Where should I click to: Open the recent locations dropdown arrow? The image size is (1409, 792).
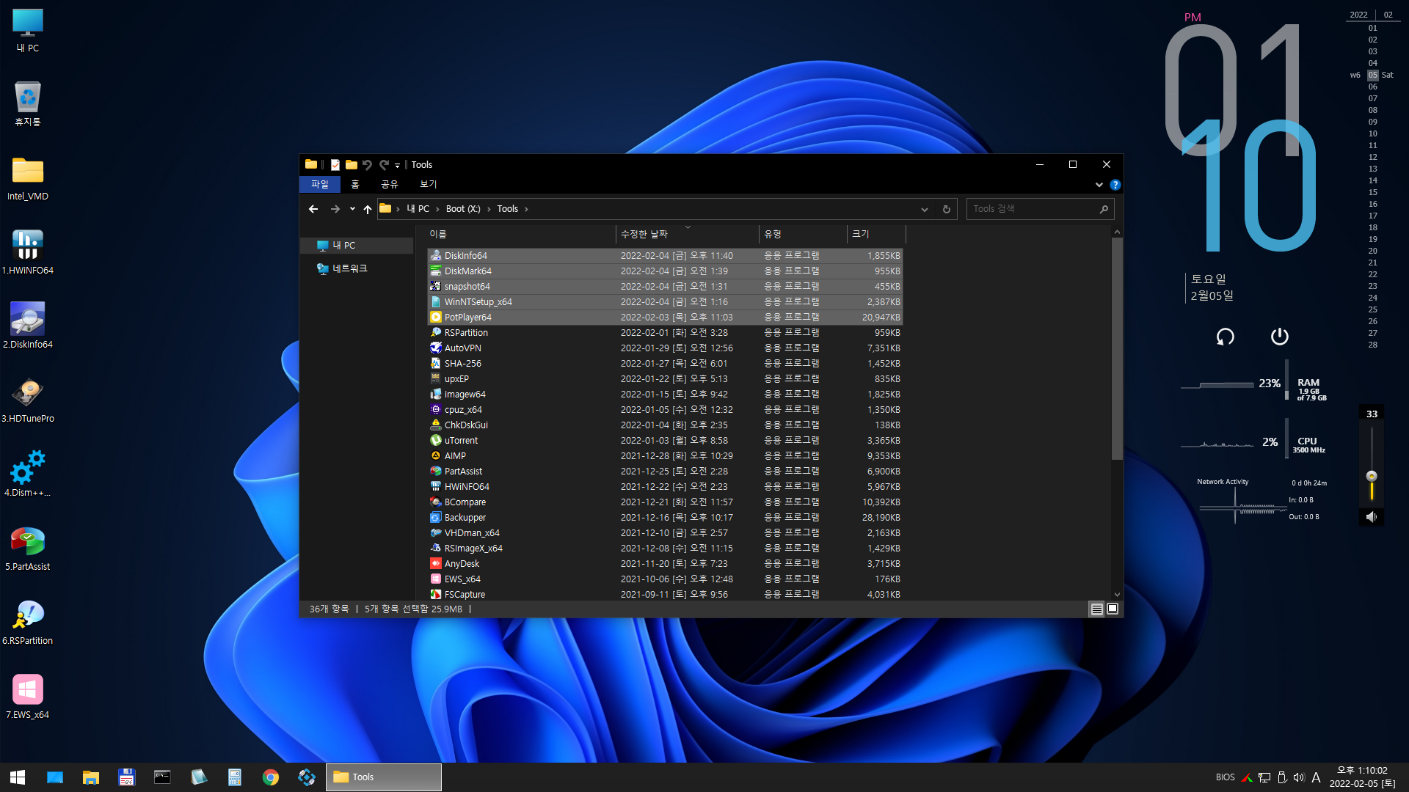coord(352,209)
